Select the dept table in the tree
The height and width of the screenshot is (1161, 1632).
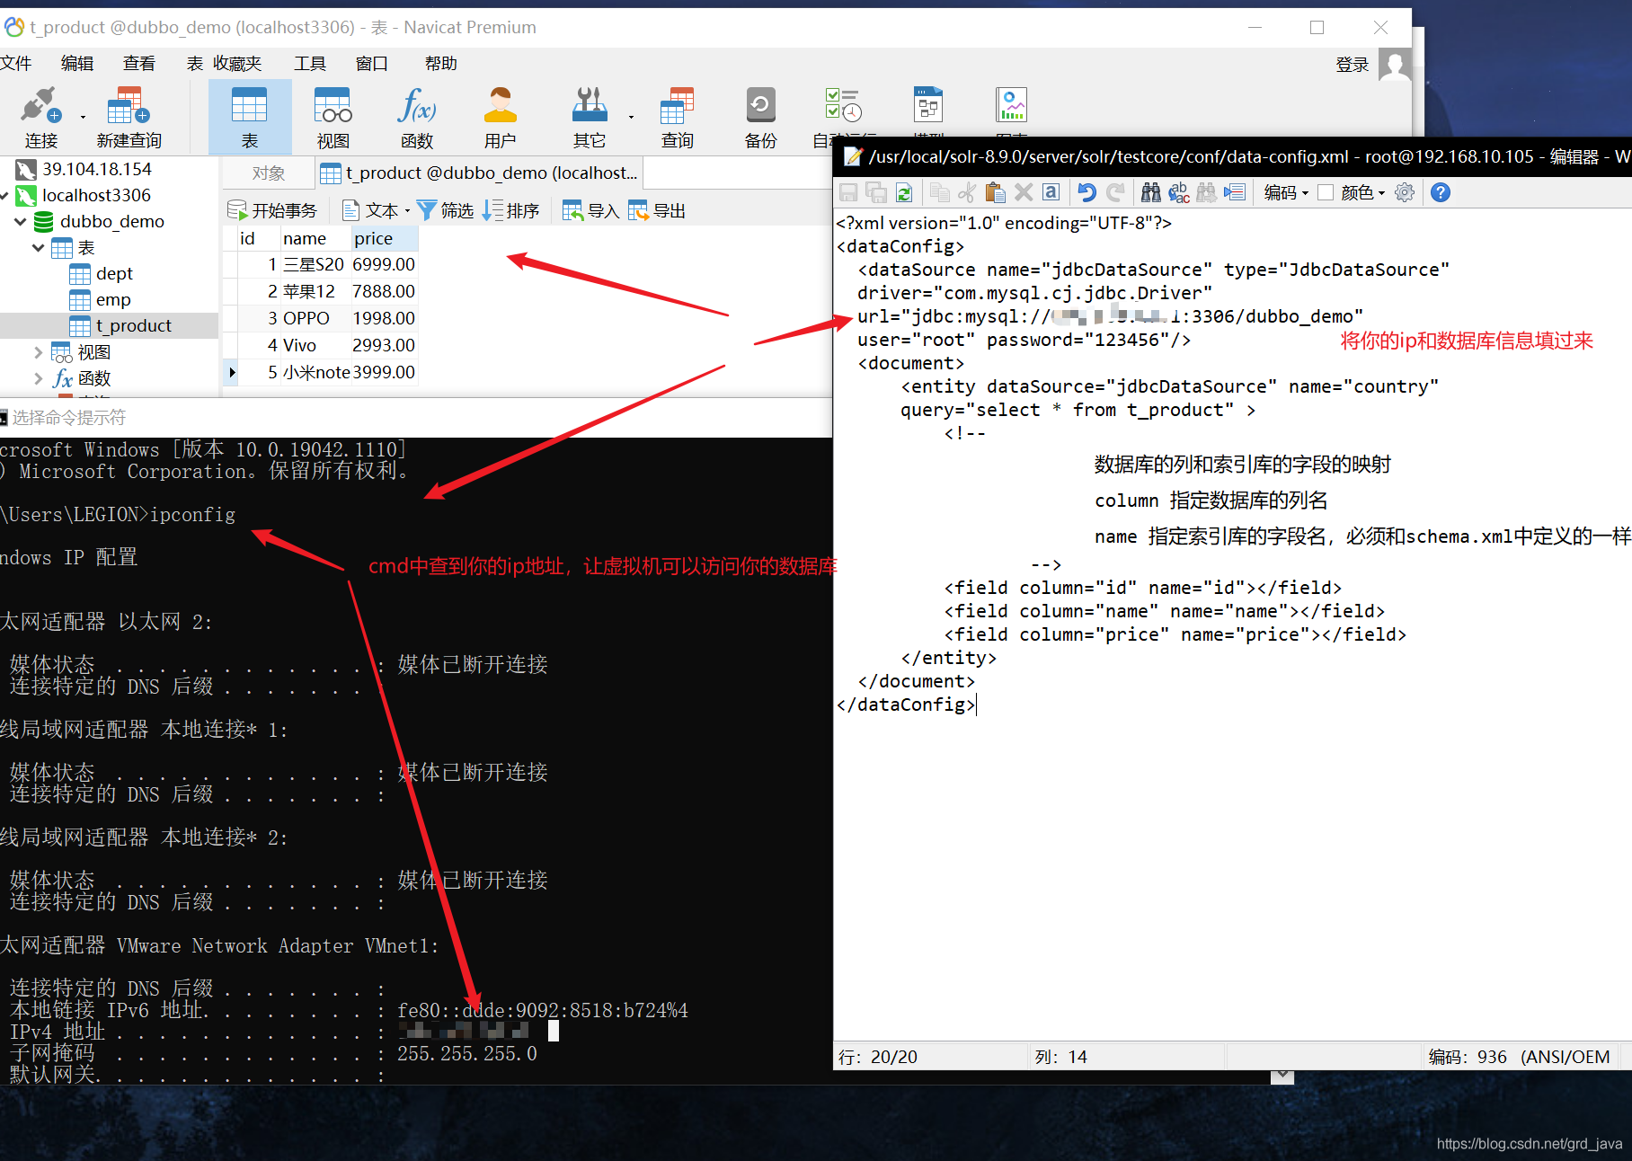[114, 273]
